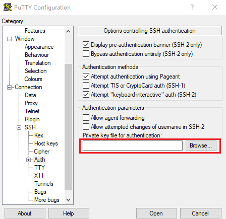The width and height of the screenshot is (226, 219).
Task: Open Tunnels settings
Action: 44,184
